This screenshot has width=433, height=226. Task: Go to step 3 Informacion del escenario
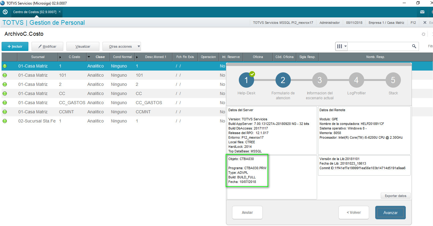[320, 80]
